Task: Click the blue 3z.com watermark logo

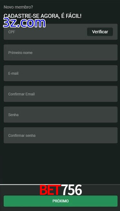Action: [x=24, y=23]
